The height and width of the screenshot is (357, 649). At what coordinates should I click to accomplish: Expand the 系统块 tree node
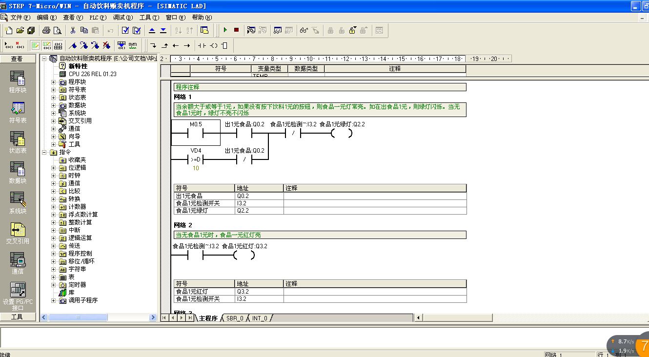coord(54,113)
